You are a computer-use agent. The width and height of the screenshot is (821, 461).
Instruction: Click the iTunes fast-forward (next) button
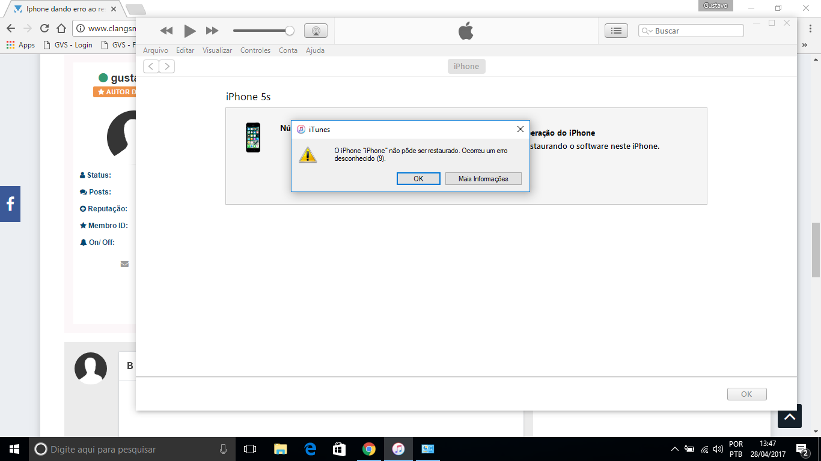point(212,31)
